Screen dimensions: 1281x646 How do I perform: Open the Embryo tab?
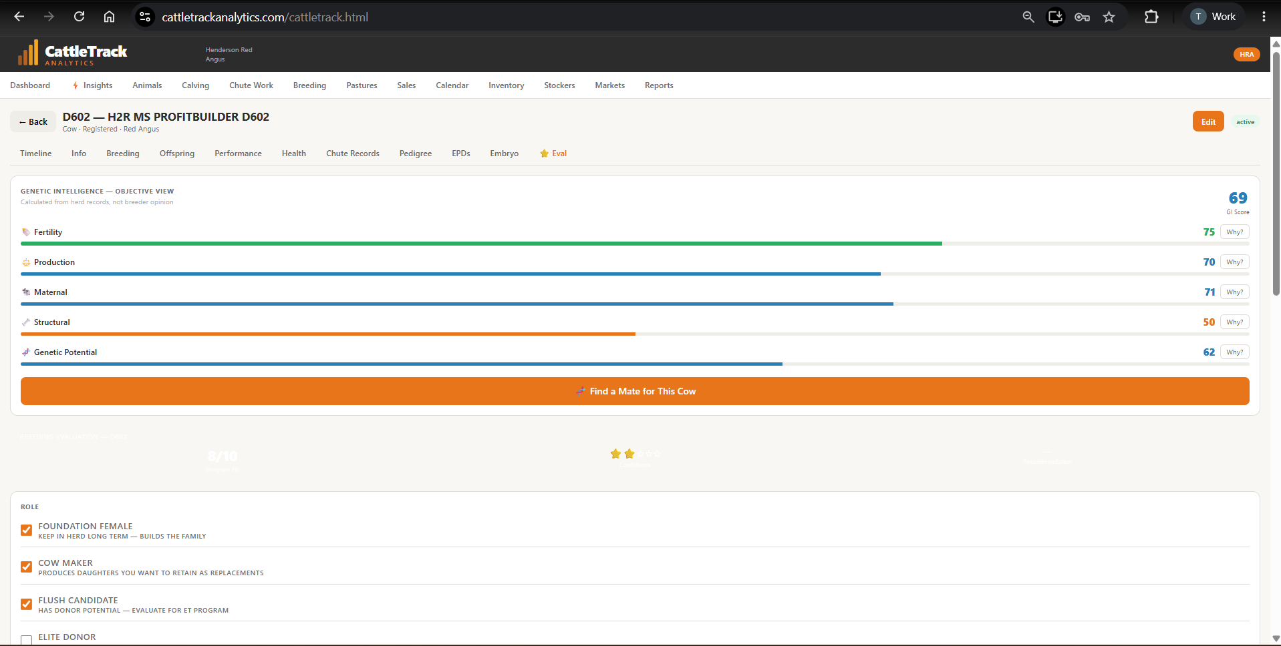click(x=505, y=153)
